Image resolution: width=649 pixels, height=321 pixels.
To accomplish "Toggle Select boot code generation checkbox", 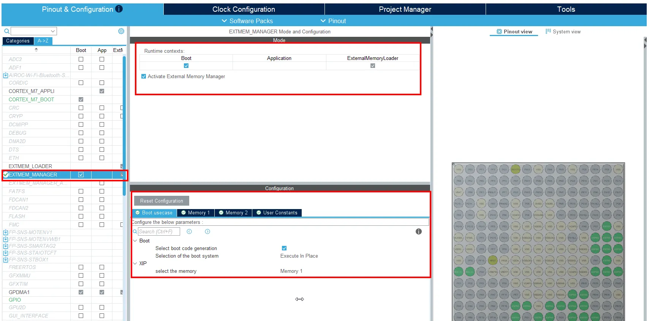I will (x=284, y=248).
